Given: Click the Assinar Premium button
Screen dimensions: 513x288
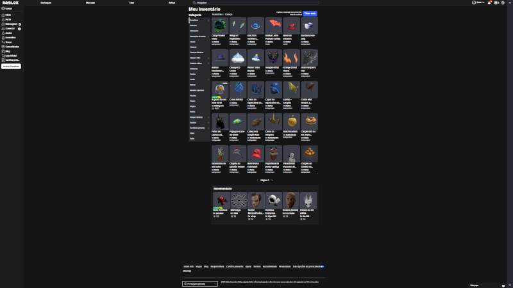Looking at the screenshot, I should (x=11, y=67).
